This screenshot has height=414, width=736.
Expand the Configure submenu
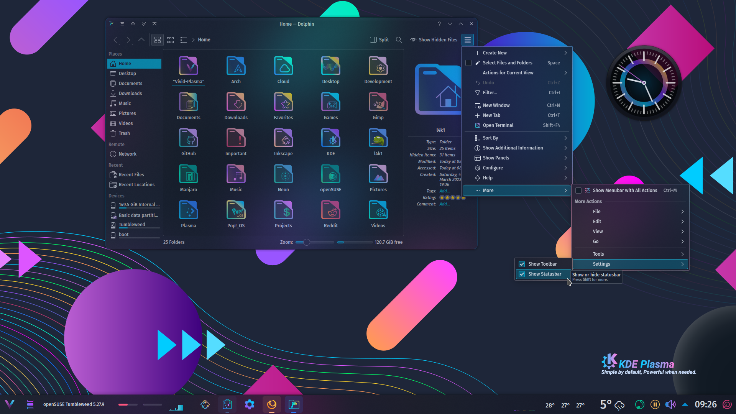click(517, 168)
